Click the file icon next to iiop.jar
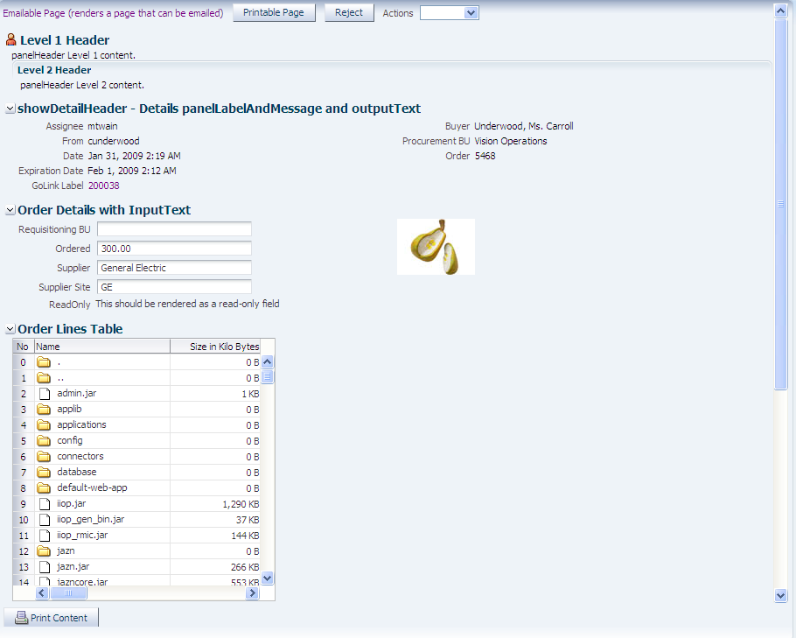The image size is (796, 638). [x=45, y=503]
